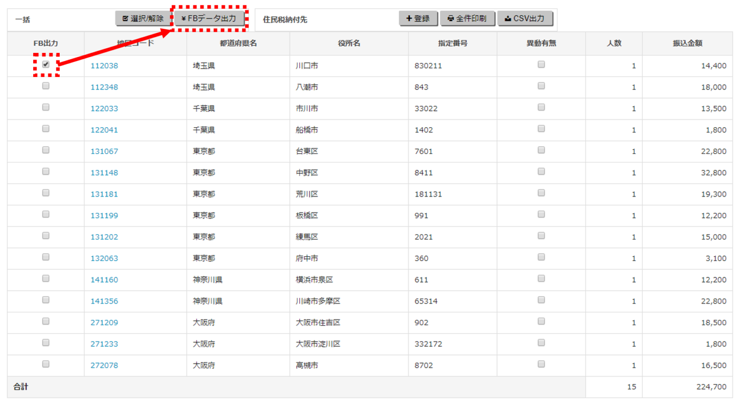Open district code link 131067 for 台東区

[x=105, y=151]
